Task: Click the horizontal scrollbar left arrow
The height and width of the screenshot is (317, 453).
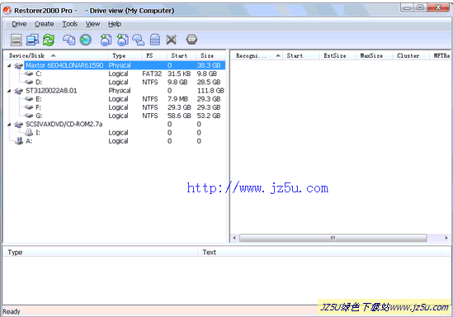Action: coord(234,238)
